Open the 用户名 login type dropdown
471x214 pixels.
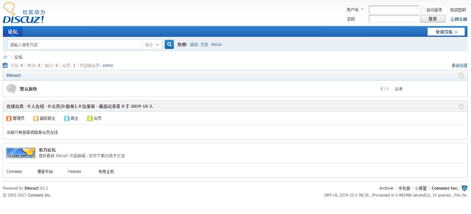[x=355, y=10]
